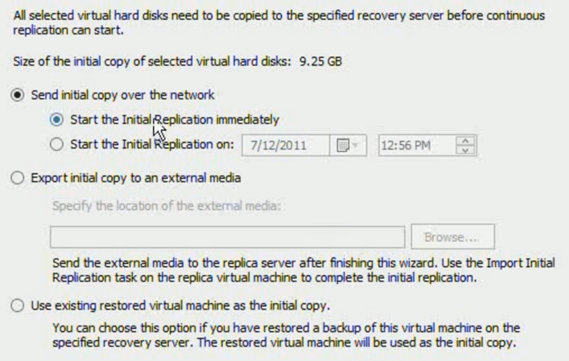Select Send initial copy over the network radio
This screenshot has width=569, height=361.
[18, 95]
